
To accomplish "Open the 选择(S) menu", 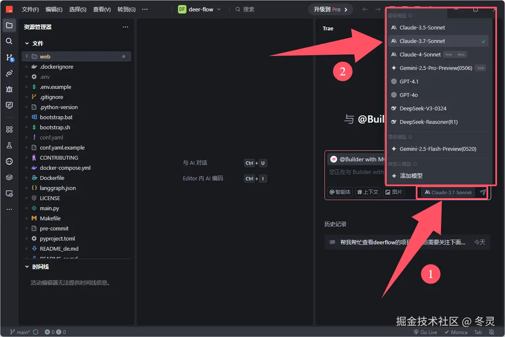I will coord(78,9).
